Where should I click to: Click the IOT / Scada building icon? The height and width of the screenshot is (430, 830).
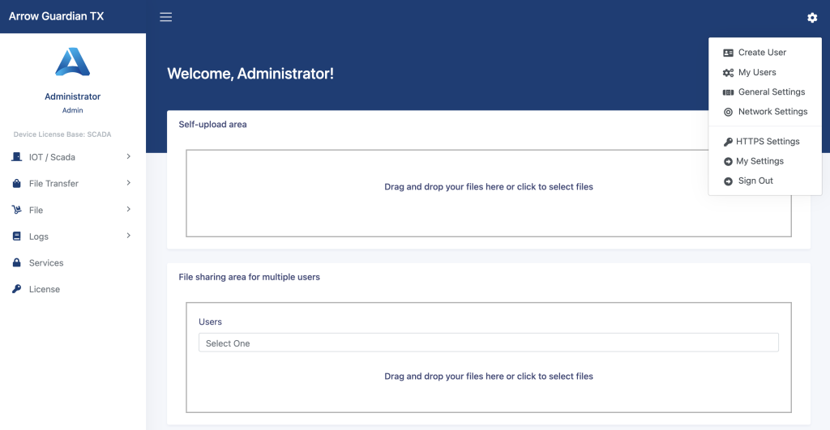(17, 157)
